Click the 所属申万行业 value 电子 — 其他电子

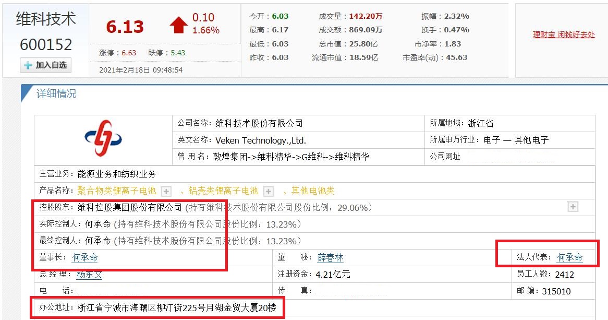pyautogui.click(x=516, y=140)
